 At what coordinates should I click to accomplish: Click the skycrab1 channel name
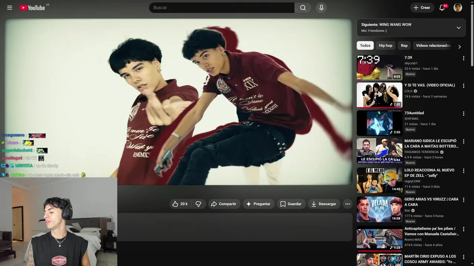click(411, 63)
